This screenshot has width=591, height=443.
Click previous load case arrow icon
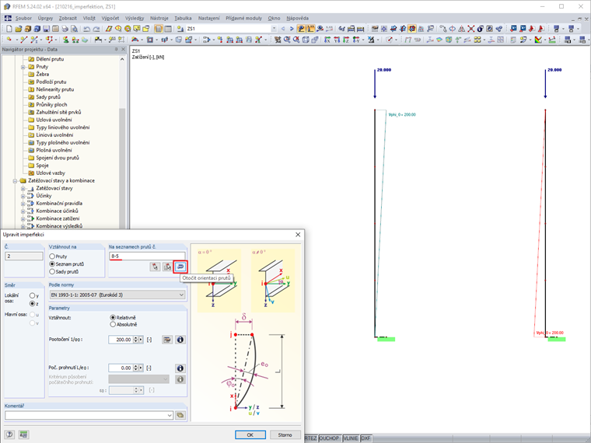click(283, 29)
